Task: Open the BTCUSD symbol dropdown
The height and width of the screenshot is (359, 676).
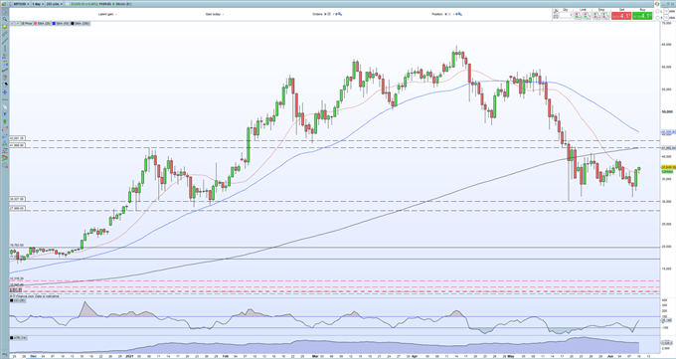Action: coord(21,4)
